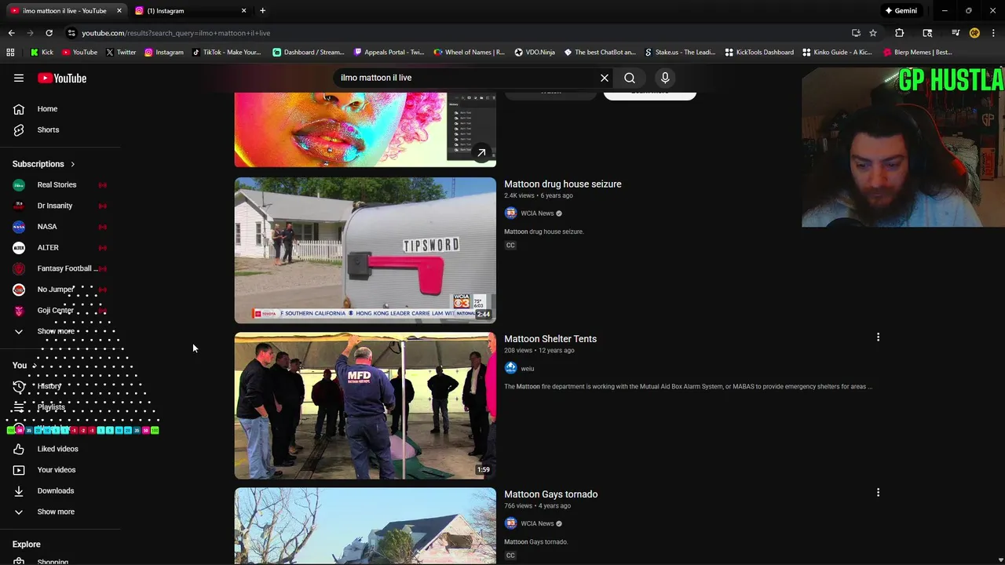This screenshot has width=1005, height=565.
Task: Open the Chrome three-dot menu
Action: click(x=993, y=33)
